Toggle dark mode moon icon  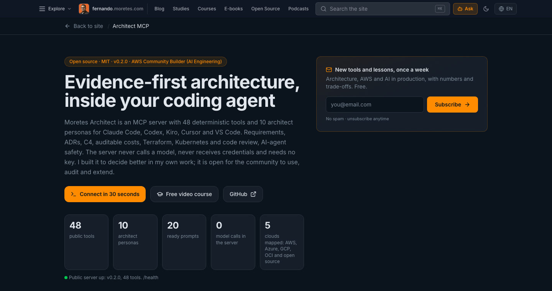click(486, 9)
